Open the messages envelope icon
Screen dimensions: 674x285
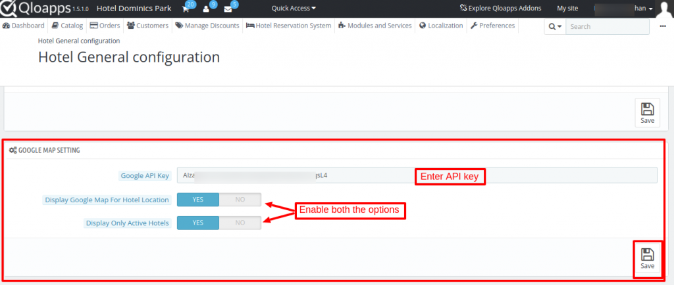click(x=228, y=9)
